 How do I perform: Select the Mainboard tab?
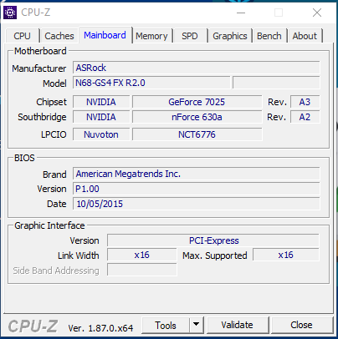pyautogui.click(x=105, y=35)
